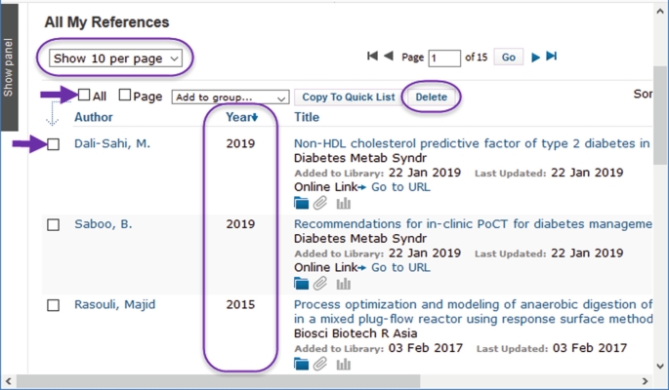
Task: Go to previous page arrow icon
Action: (389, 57)
